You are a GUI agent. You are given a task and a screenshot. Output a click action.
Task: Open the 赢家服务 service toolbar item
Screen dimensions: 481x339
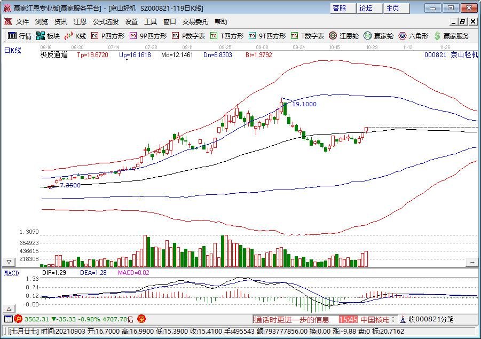452,36
